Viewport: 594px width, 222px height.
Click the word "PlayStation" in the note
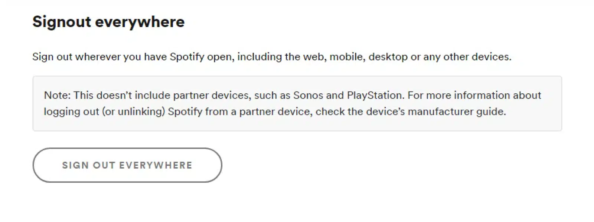point(375,95)
